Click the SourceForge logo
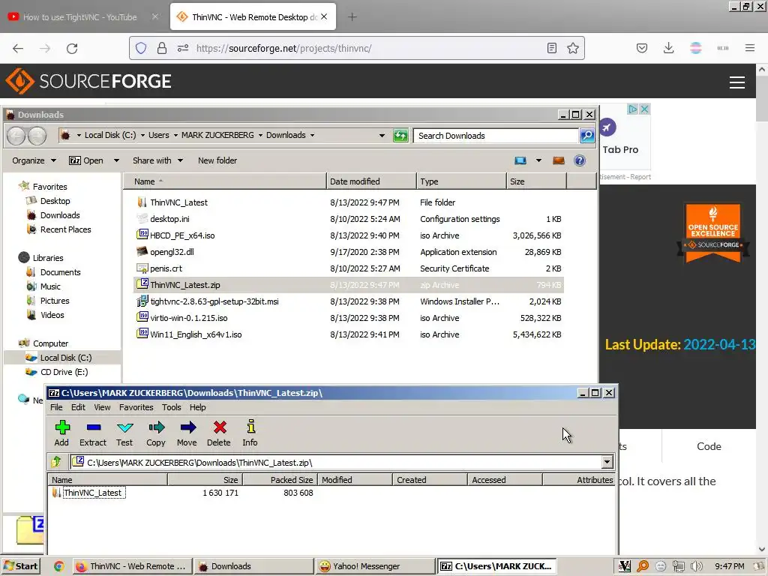768x576 pixels. point(88,81)
